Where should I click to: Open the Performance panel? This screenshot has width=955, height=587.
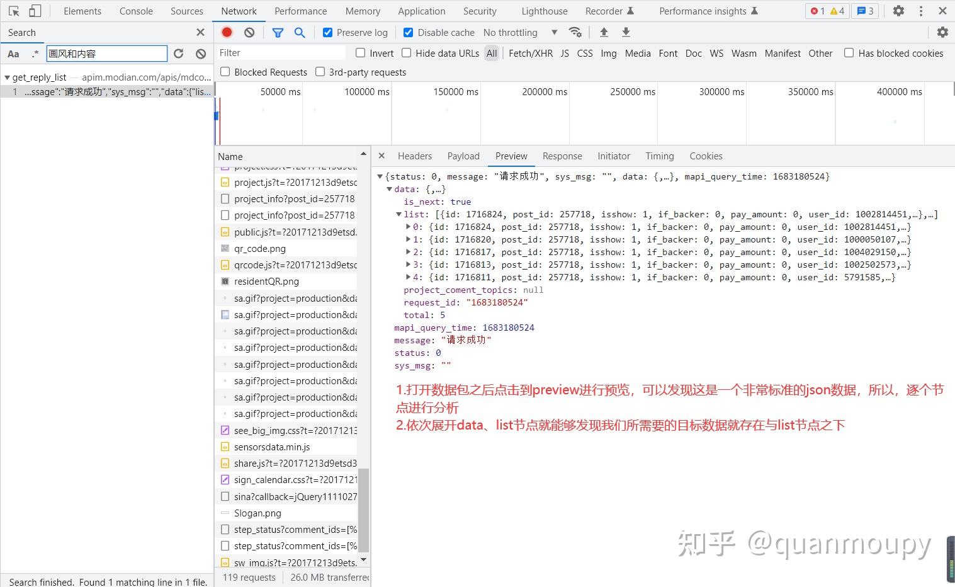(300, 11)
